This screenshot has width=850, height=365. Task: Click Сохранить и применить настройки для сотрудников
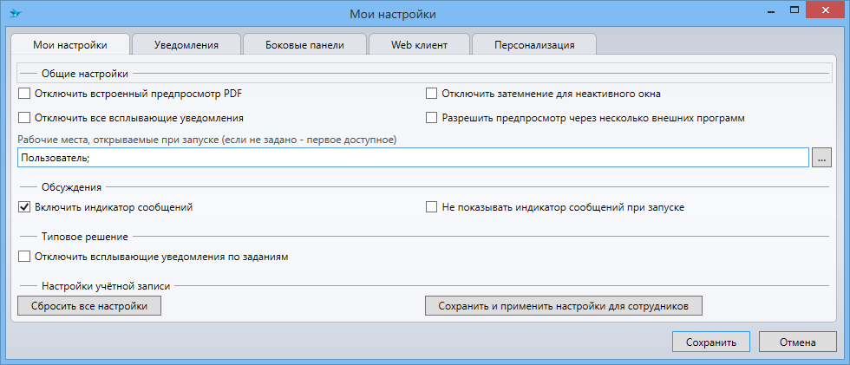point(563,306)
